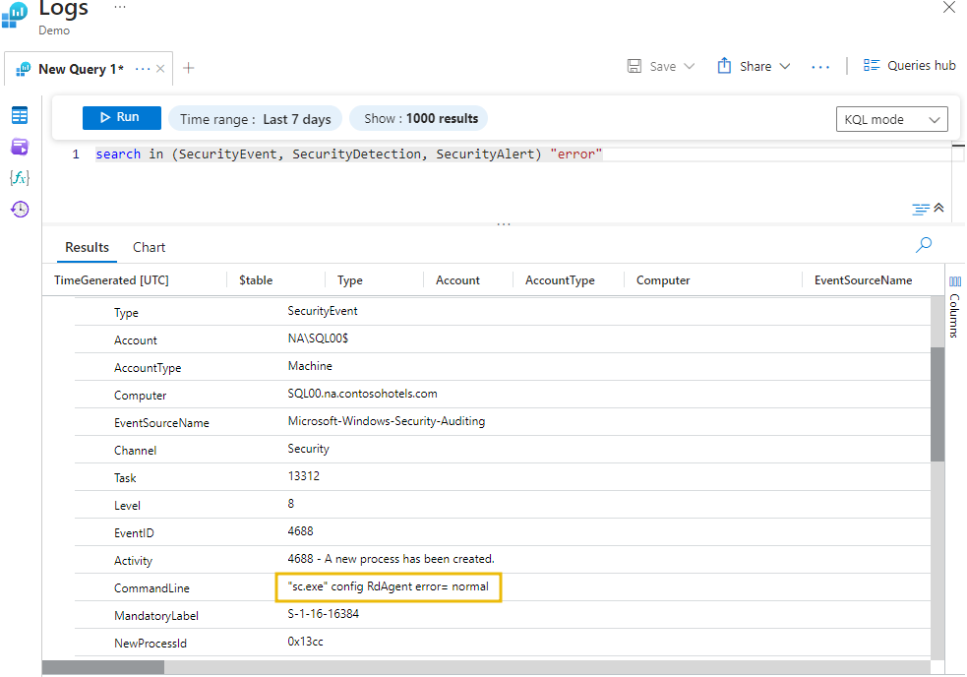Image resolution: width=967 pixels, height=677 pixels.
Task: Click the Save button label
Action: click(x=663, y=67)
